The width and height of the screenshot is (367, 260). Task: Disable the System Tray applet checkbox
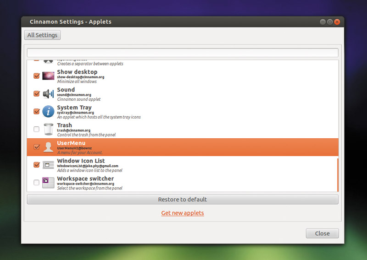37,111
